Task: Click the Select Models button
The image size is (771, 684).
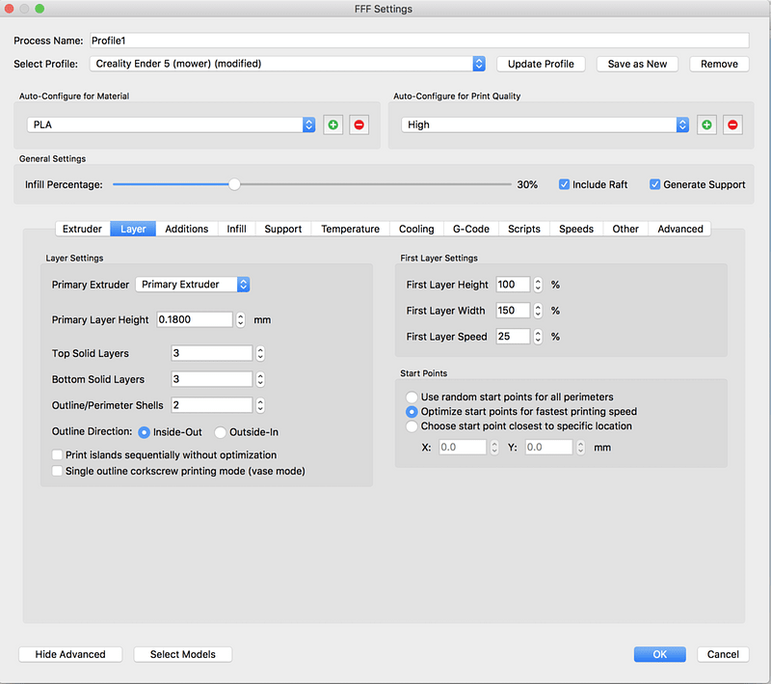Action: (x=183, y=654)
